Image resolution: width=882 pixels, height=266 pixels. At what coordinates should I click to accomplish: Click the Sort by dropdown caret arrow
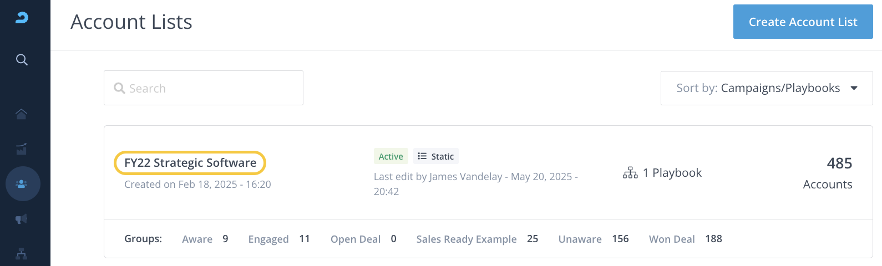coord(854,88)
